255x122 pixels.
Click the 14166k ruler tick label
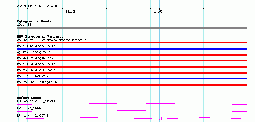point(71,11)
